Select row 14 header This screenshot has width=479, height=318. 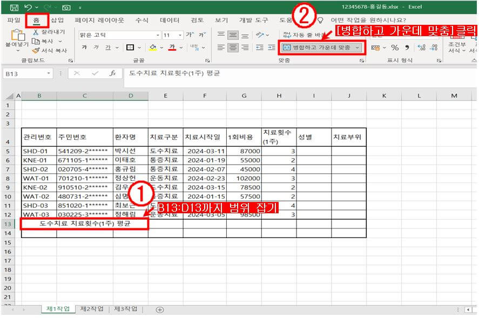point(8,233)
